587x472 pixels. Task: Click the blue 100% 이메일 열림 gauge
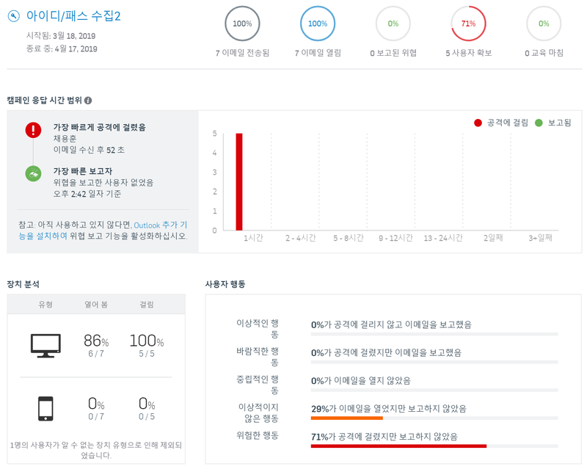pos(318,23)
